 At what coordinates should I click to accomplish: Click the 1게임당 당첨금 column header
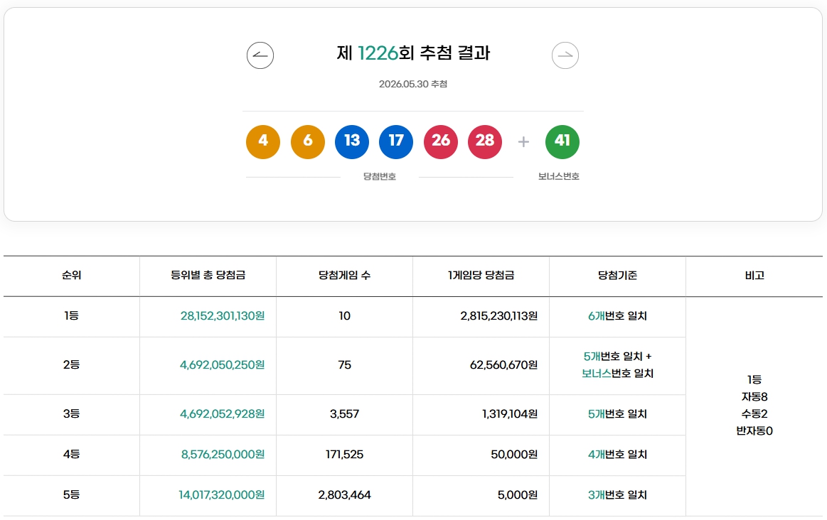(481, 275)
